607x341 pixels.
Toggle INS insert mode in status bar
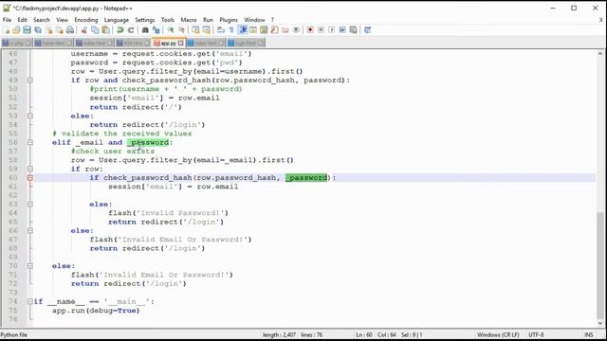point(588,334)
